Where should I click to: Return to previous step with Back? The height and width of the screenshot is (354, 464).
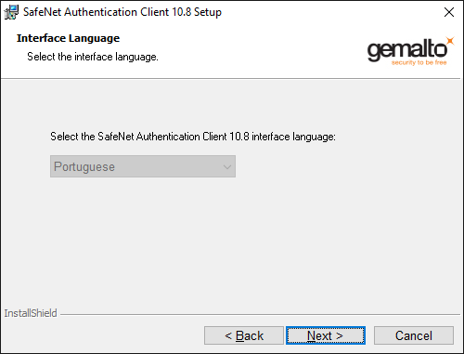click(x=244, y=335)
